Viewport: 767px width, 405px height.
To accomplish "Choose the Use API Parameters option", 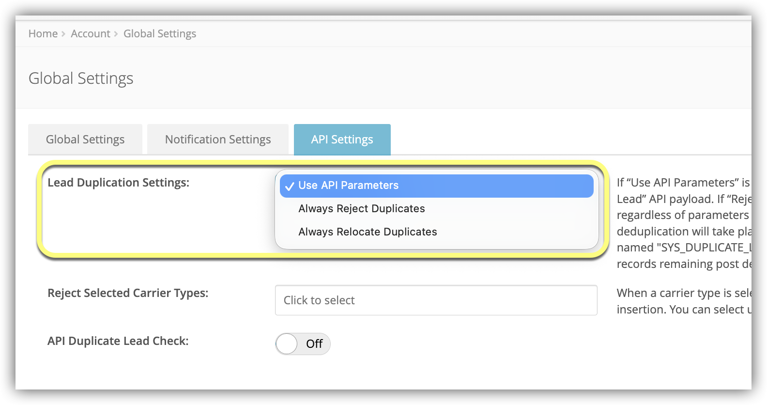I will point(348,186).
